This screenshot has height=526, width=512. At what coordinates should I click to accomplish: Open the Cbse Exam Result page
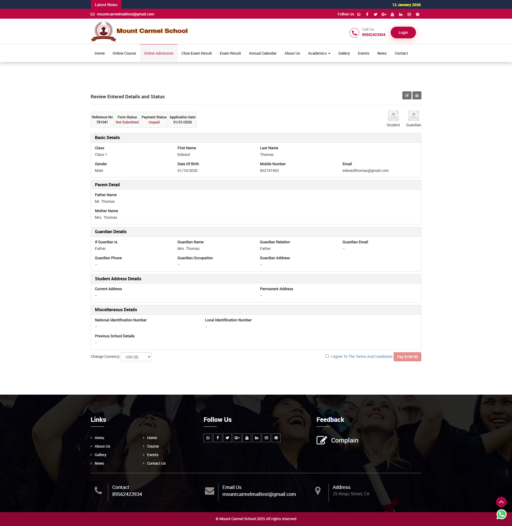coord(196,53)
